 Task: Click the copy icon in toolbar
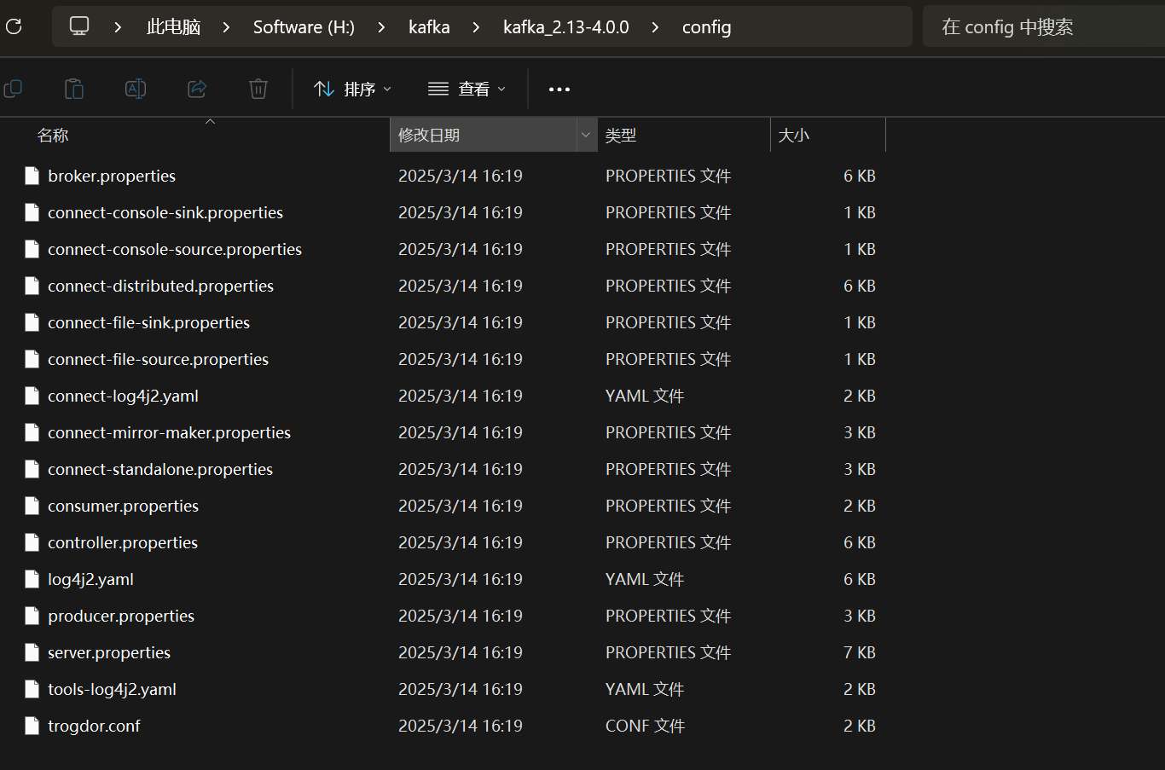coord(13,89)
